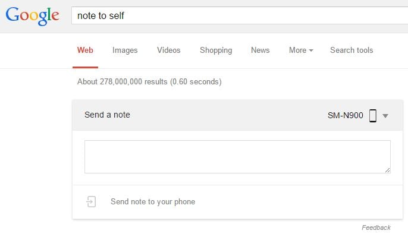Go to the Shopping tab
This screenshot has height=237, width=408.
coord(216,50)
